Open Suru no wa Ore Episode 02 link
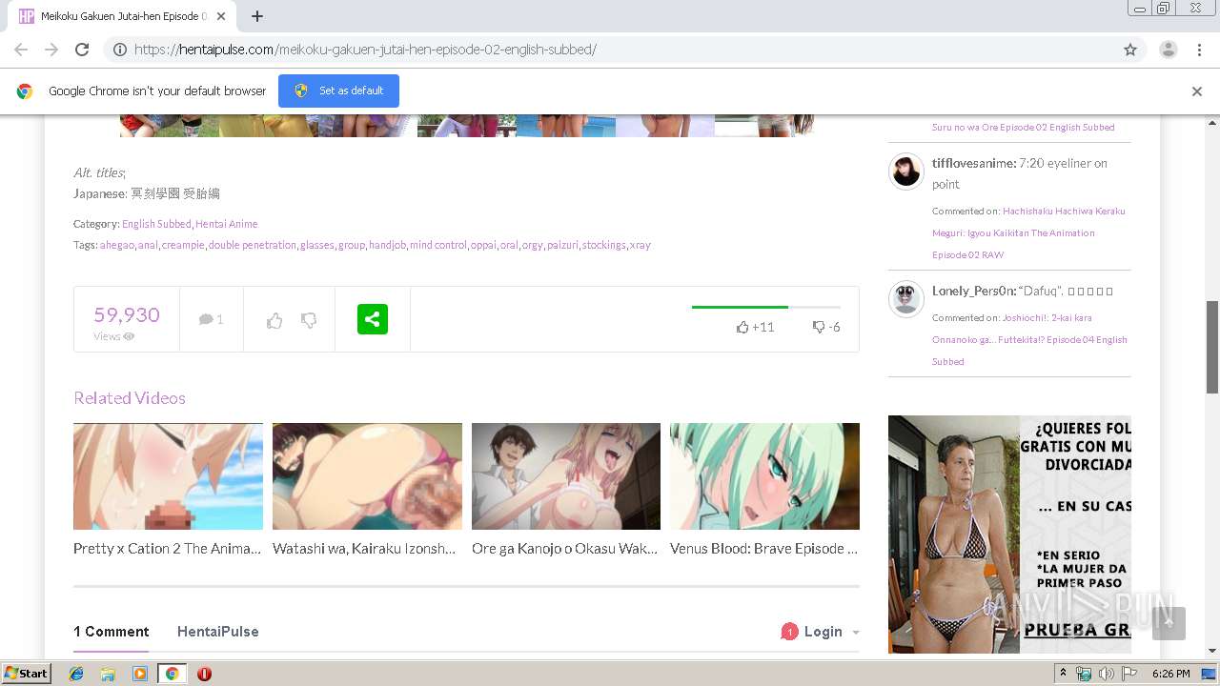Image resolution: width=1220 pixels, height=686 pixels. click(1023, 127)
